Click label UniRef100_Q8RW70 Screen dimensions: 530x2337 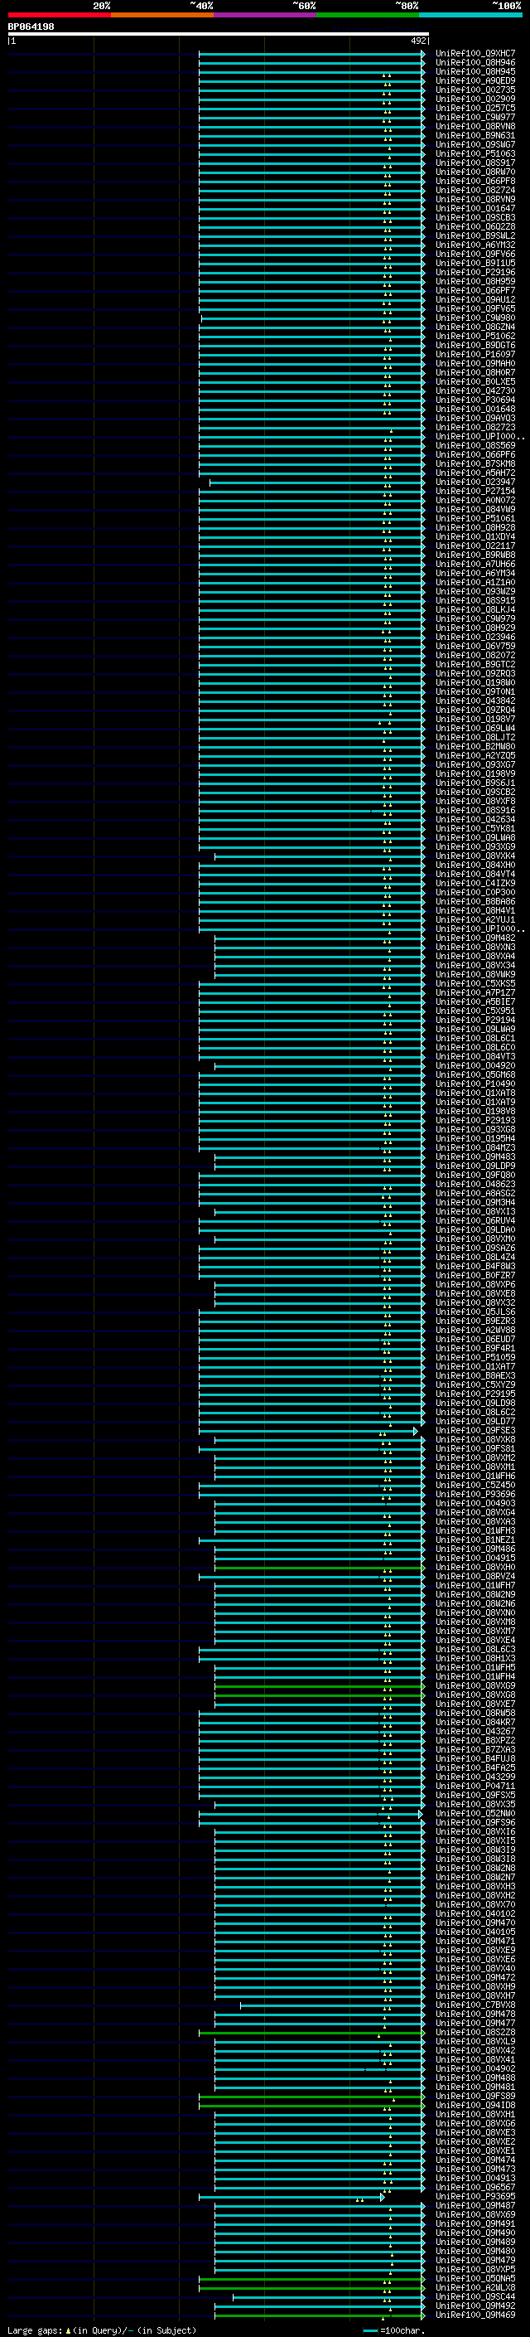(475, 172)
